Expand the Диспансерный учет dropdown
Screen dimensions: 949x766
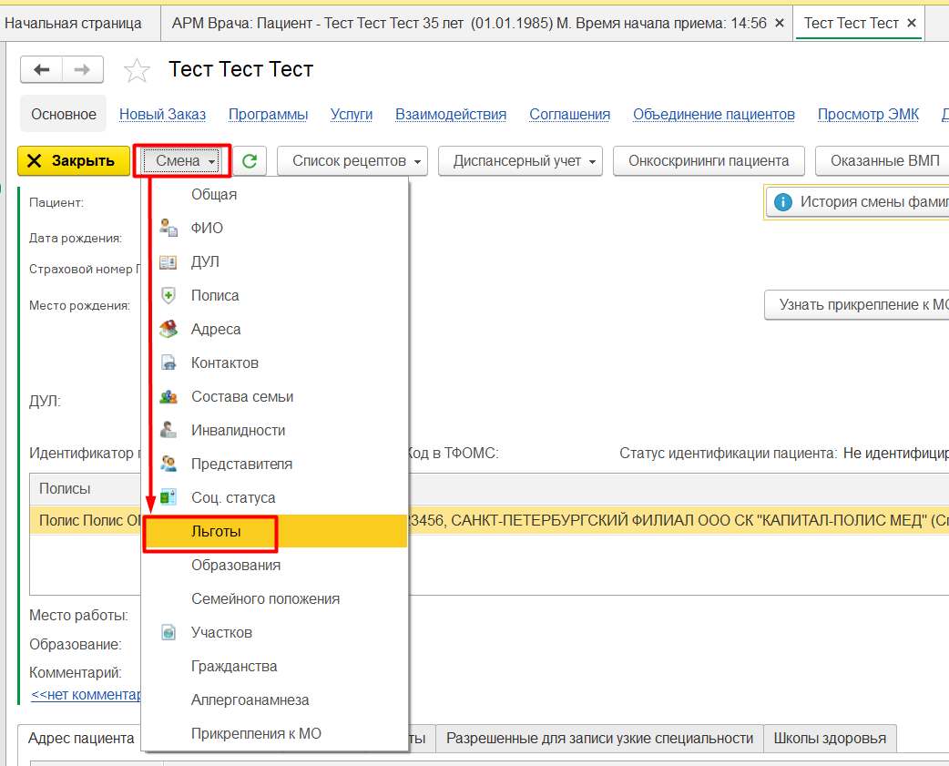(520, 161)
